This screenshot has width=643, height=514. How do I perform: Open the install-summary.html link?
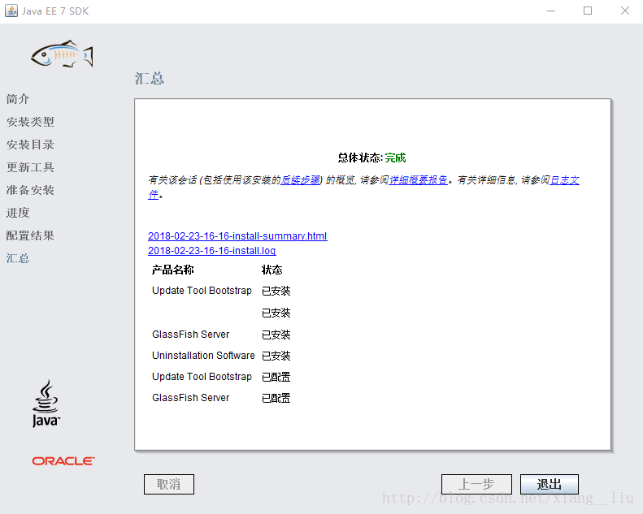pos(237,236)
